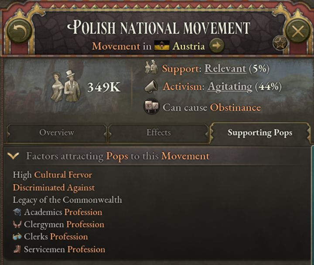The image size is (314, 265).
Task: Click the Clergymen profession icon
Action: point(17,224)
